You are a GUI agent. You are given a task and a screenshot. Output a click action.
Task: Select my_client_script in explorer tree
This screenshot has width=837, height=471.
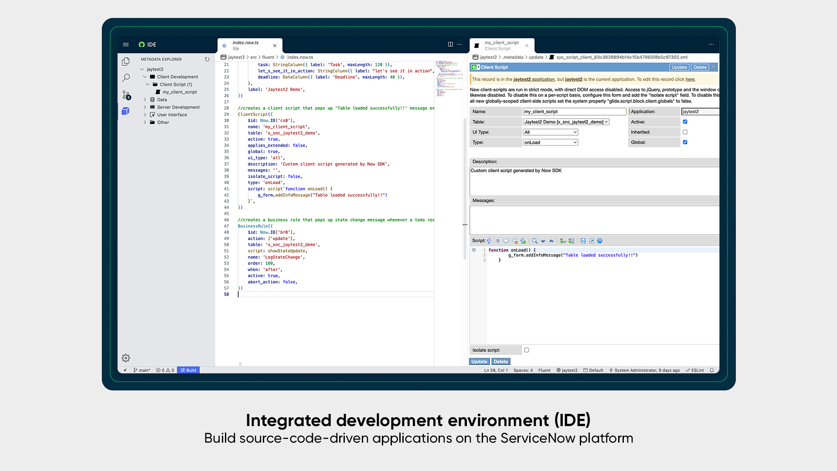[x=180, y=92]
